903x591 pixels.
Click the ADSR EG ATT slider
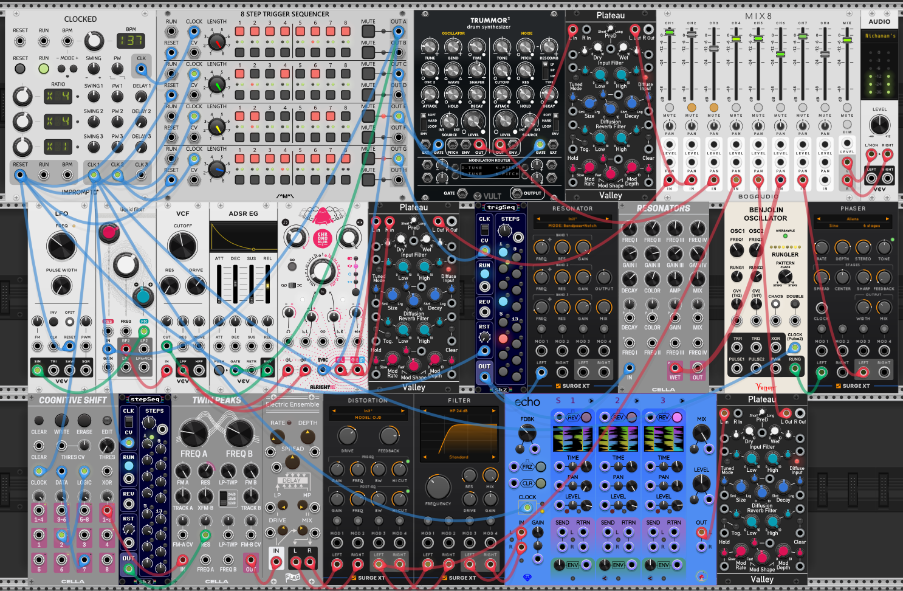[x=219, y=285]
